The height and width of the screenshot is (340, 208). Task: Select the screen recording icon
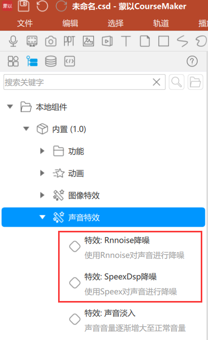pos(32,41)
